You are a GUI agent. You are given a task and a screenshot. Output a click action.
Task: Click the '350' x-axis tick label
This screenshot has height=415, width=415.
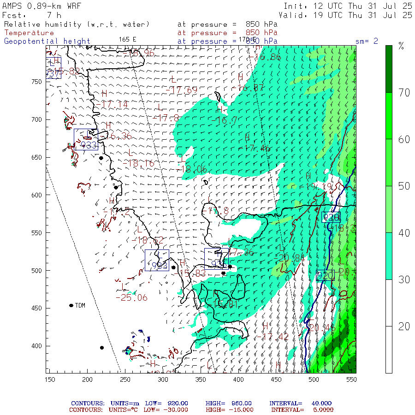[201, 379]
